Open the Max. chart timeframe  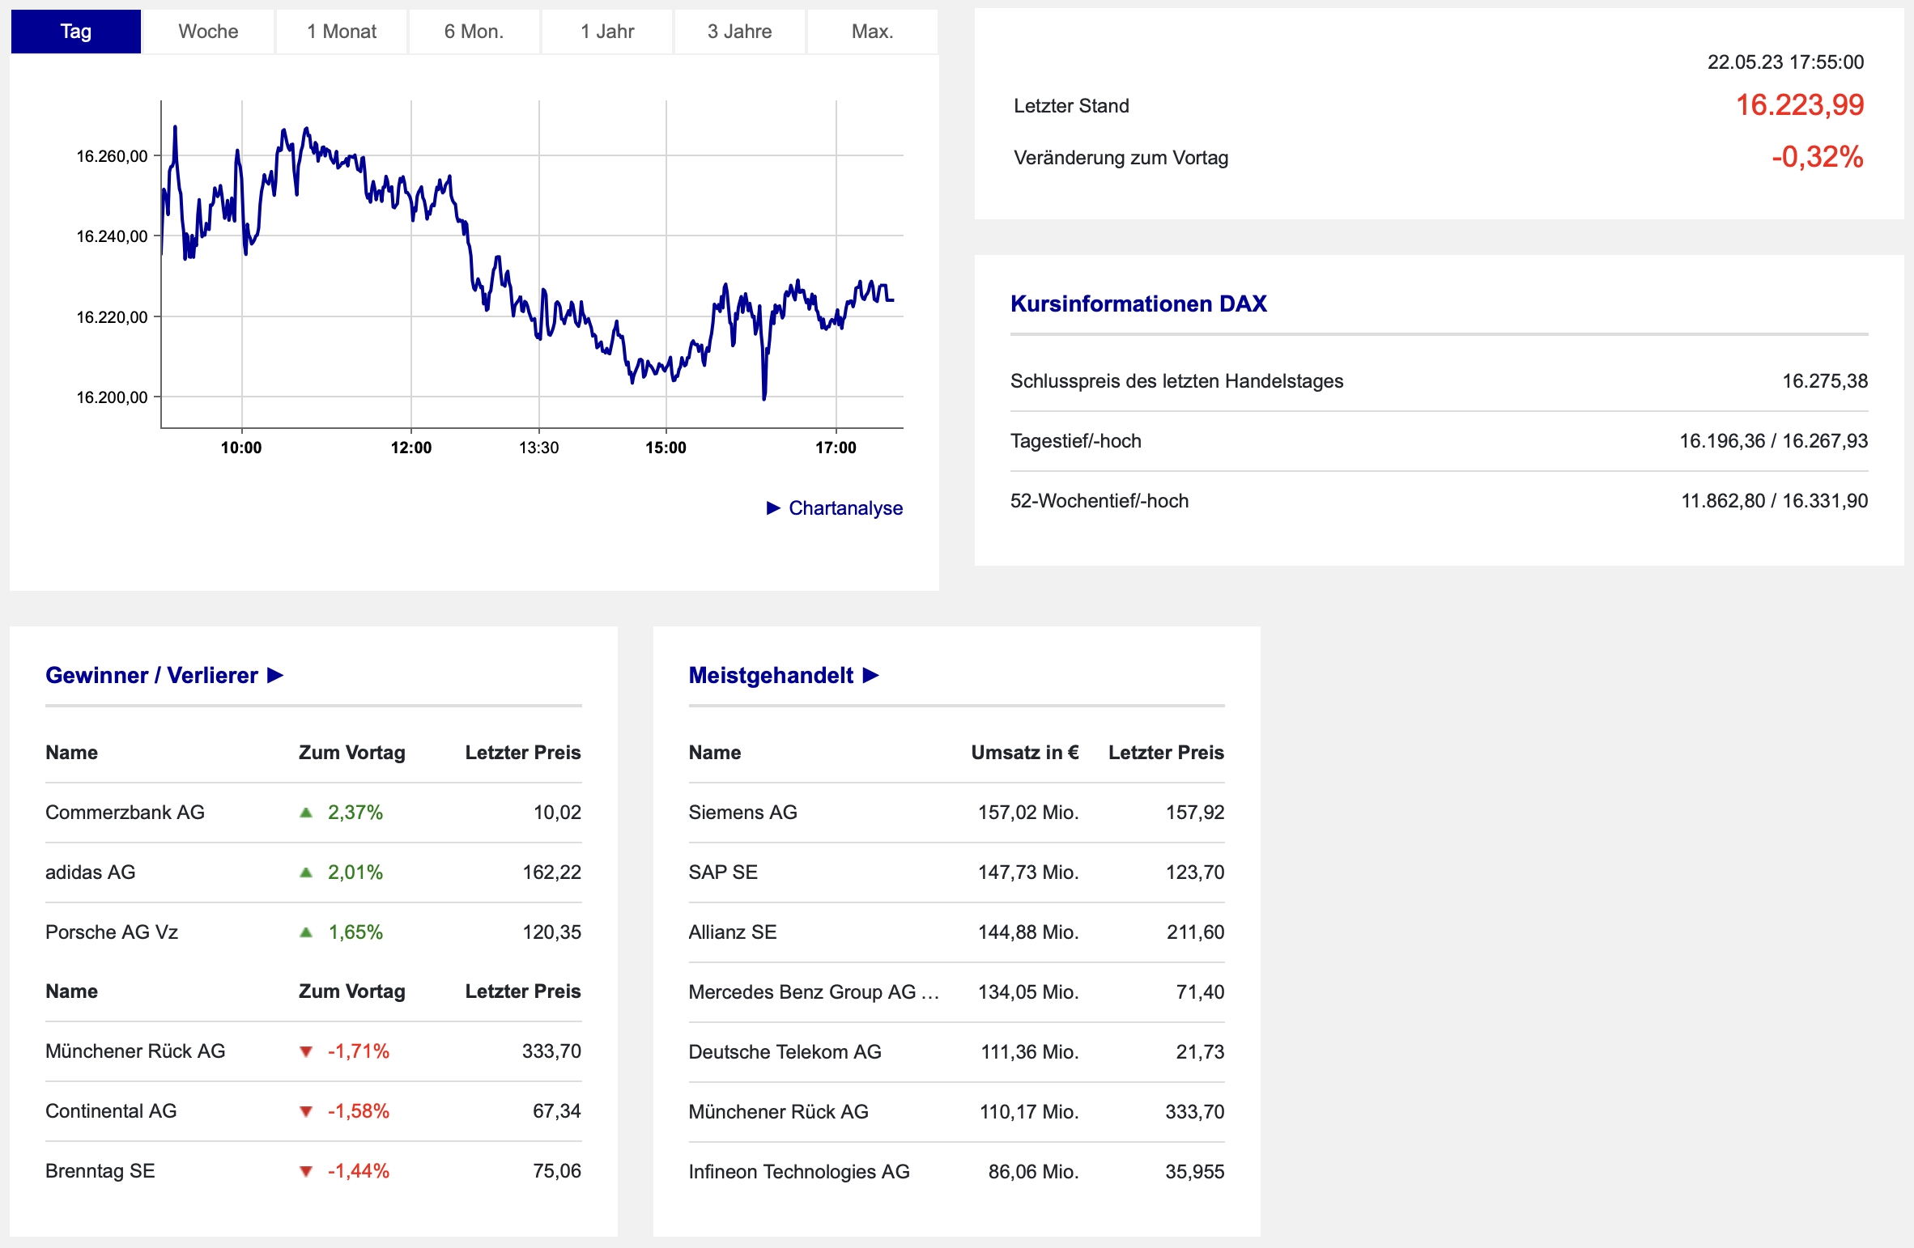873,32
